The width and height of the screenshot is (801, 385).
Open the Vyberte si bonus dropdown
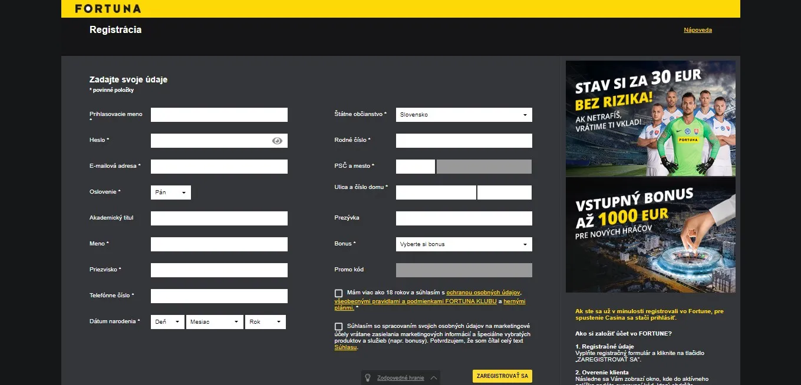point(464,244)
